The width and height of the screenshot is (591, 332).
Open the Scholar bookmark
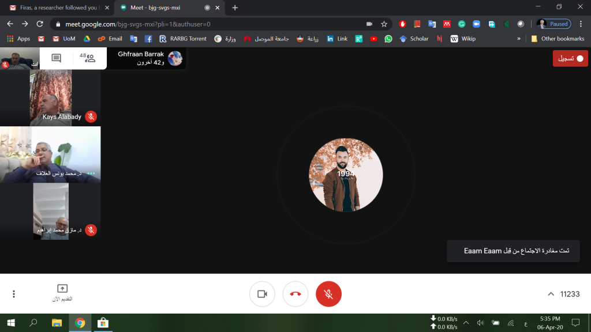[414, 39]
